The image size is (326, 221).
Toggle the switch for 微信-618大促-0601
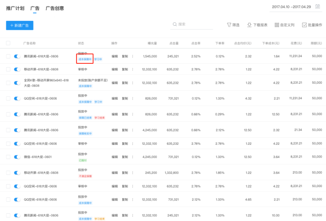[x=17, y=157]
